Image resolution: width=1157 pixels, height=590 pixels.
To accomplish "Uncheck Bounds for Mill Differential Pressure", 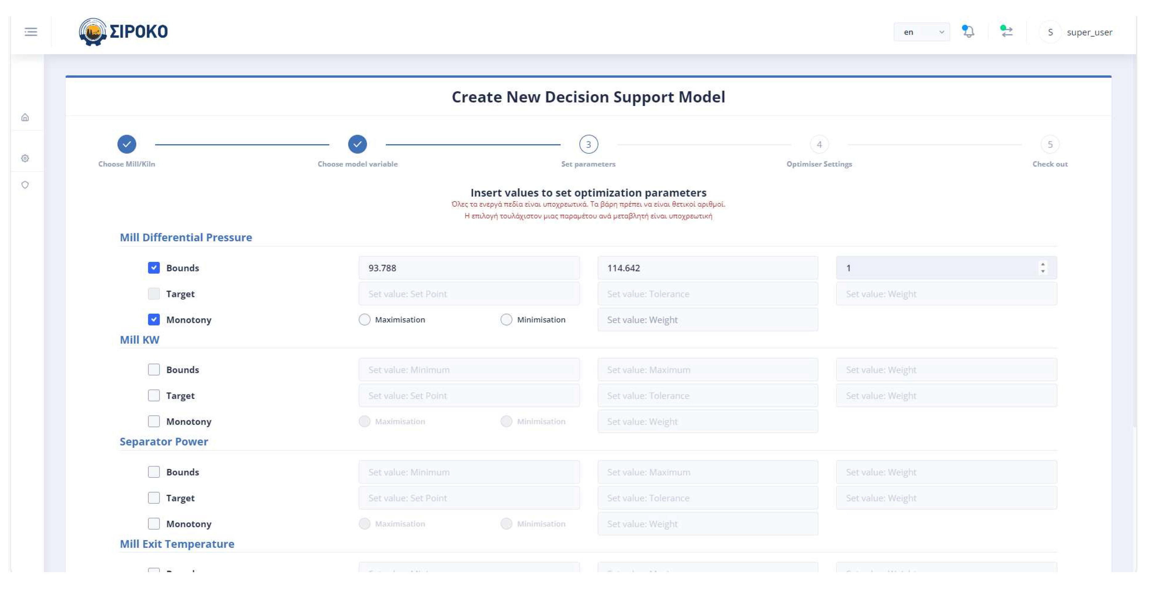I will [154, 268].
